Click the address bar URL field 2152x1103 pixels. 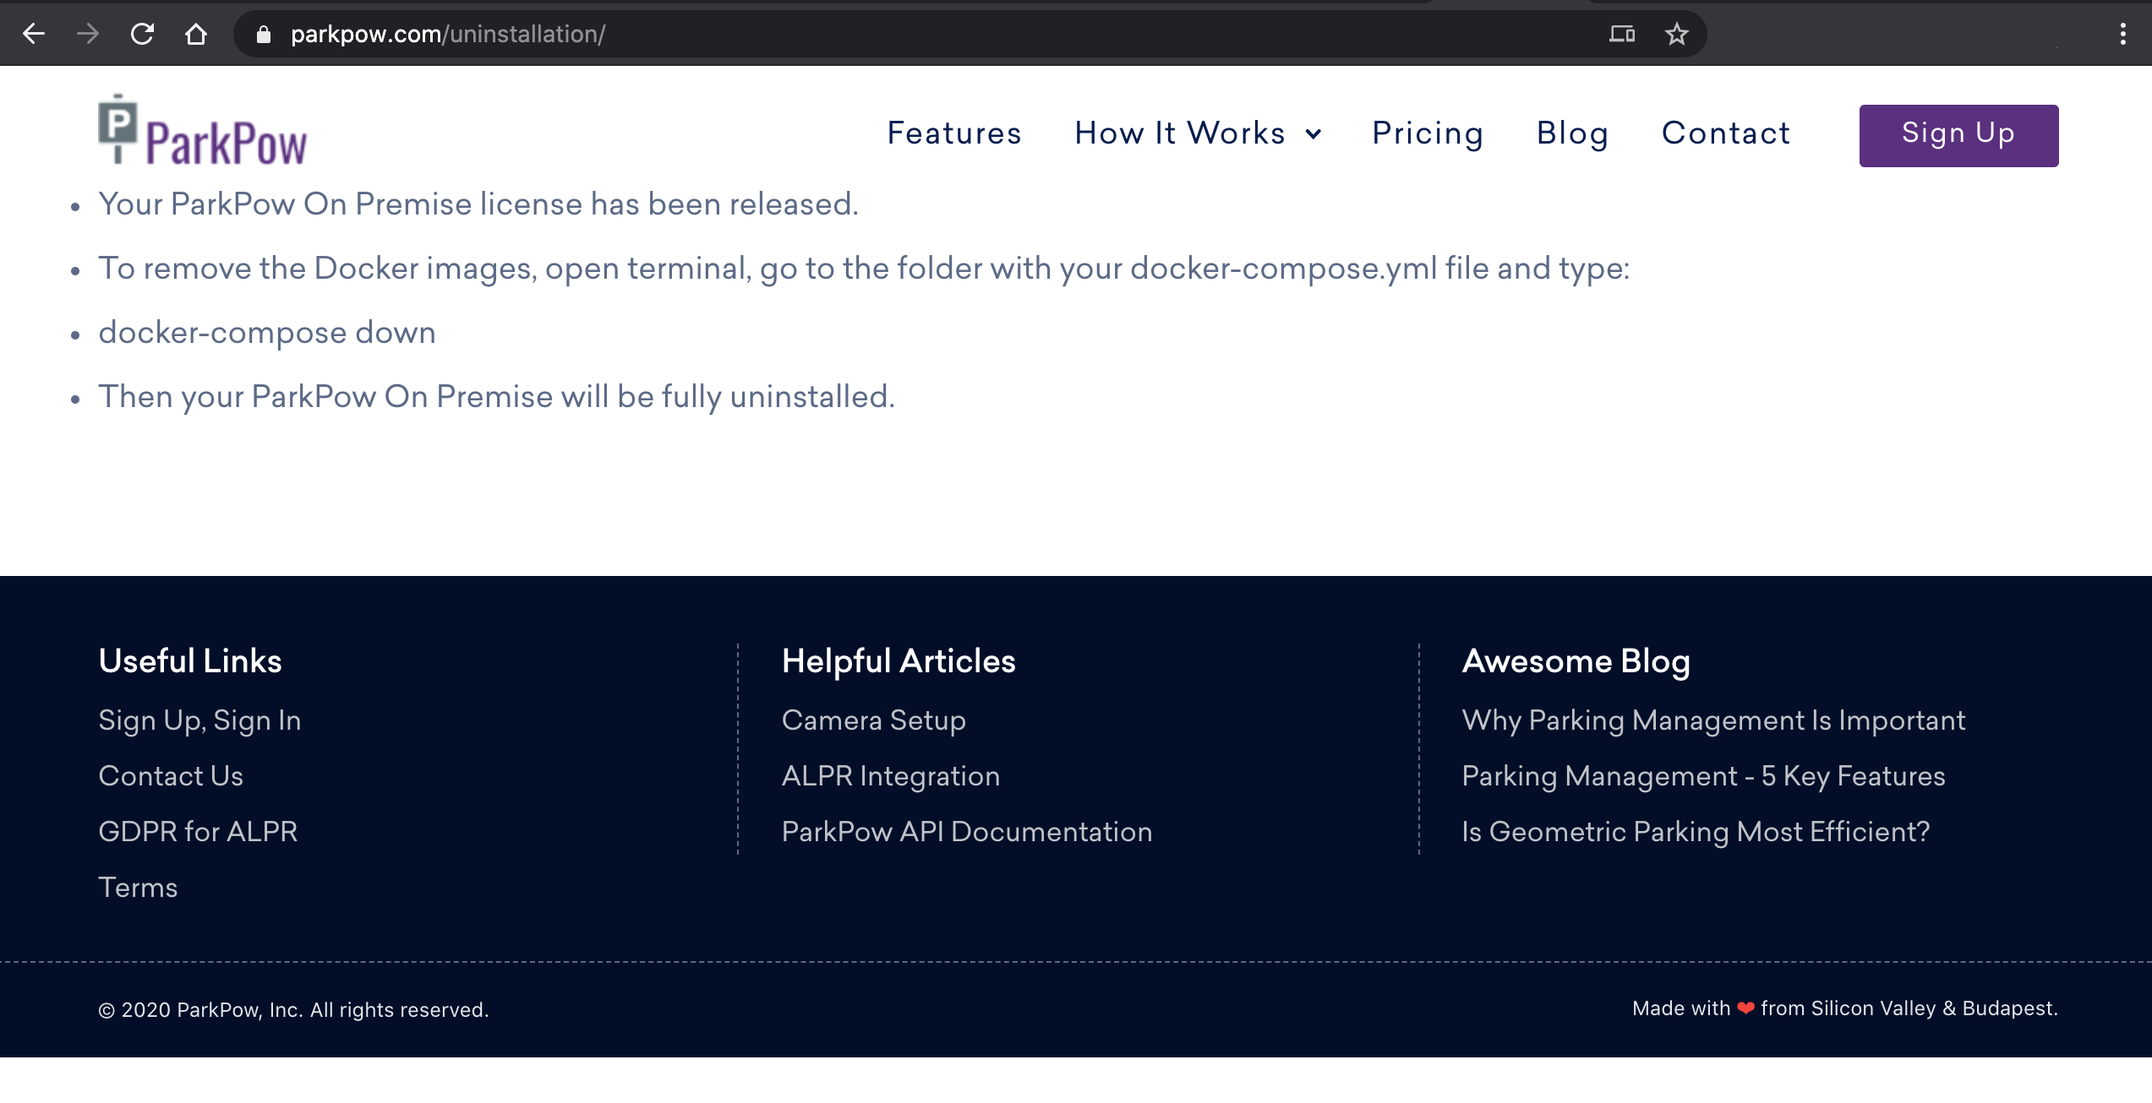pyautogui.click(x=845, y=34)
